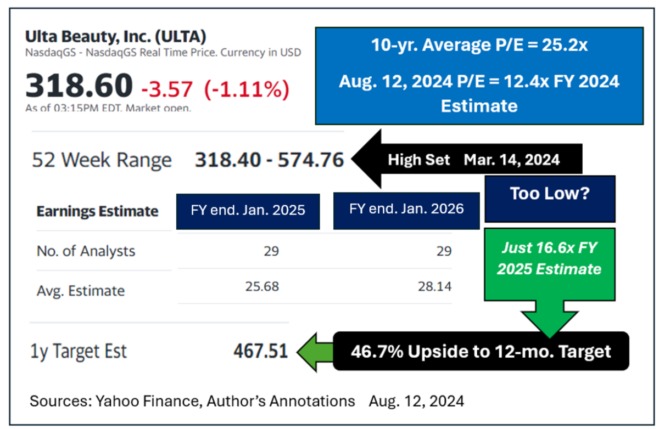The width and height of the screenshot is (659, 429).
Task: Select the FY end. Jan. 2025 header
Action: 248,211
